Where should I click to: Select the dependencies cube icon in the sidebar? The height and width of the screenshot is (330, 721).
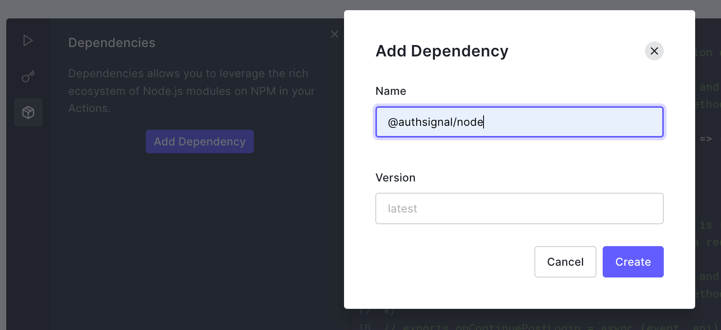[28, 112]
